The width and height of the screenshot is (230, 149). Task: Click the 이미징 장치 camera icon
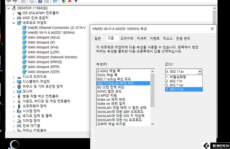tap(19, 121)
